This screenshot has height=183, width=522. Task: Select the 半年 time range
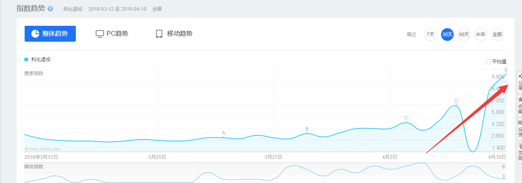480,35
